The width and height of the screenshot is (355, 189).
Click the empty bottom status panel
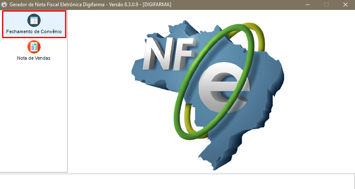(177, 182)
